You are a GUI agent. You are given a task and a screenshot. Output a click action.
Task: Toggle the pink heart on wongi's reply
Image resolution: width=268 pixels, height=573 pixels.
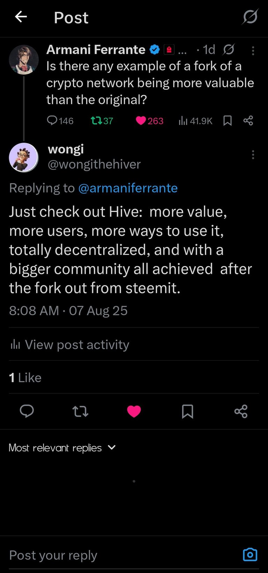[134, 412]
